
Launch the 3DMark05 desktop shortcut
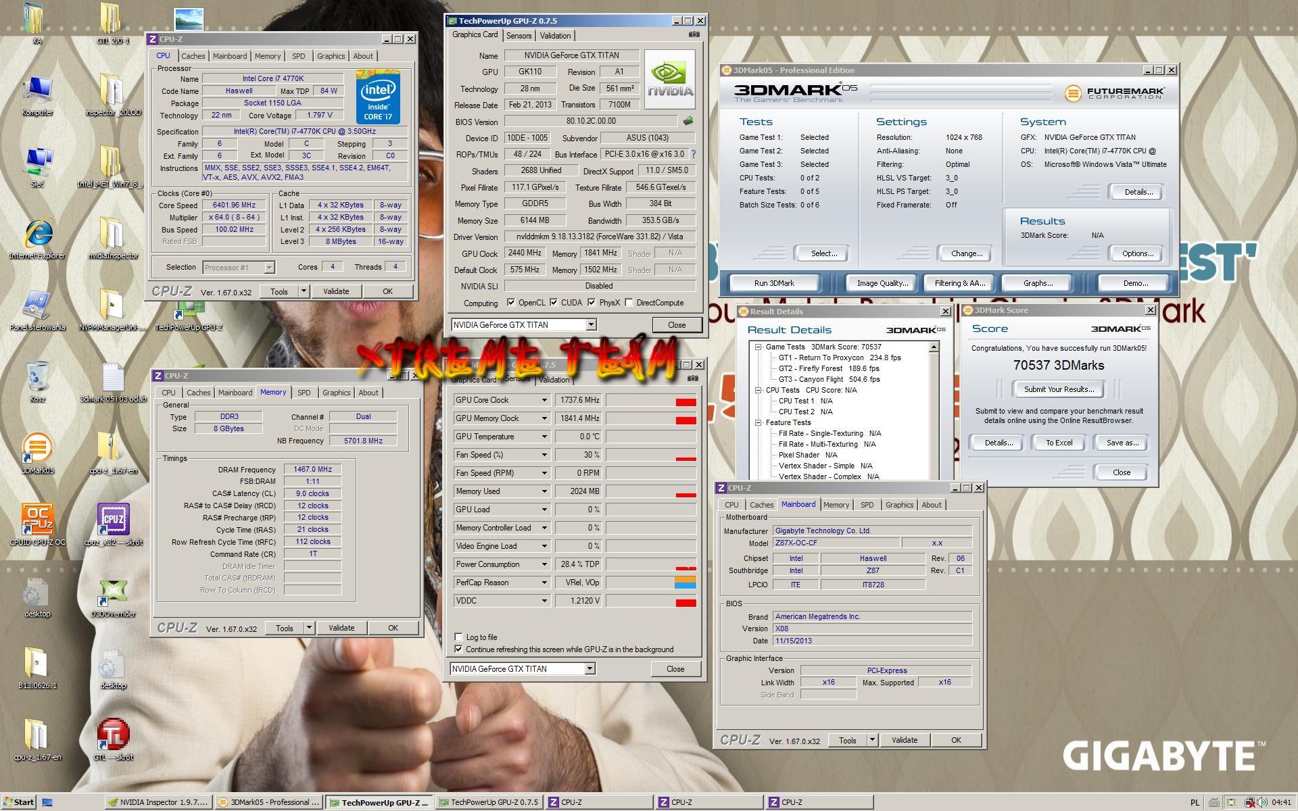tap(37, 453)
